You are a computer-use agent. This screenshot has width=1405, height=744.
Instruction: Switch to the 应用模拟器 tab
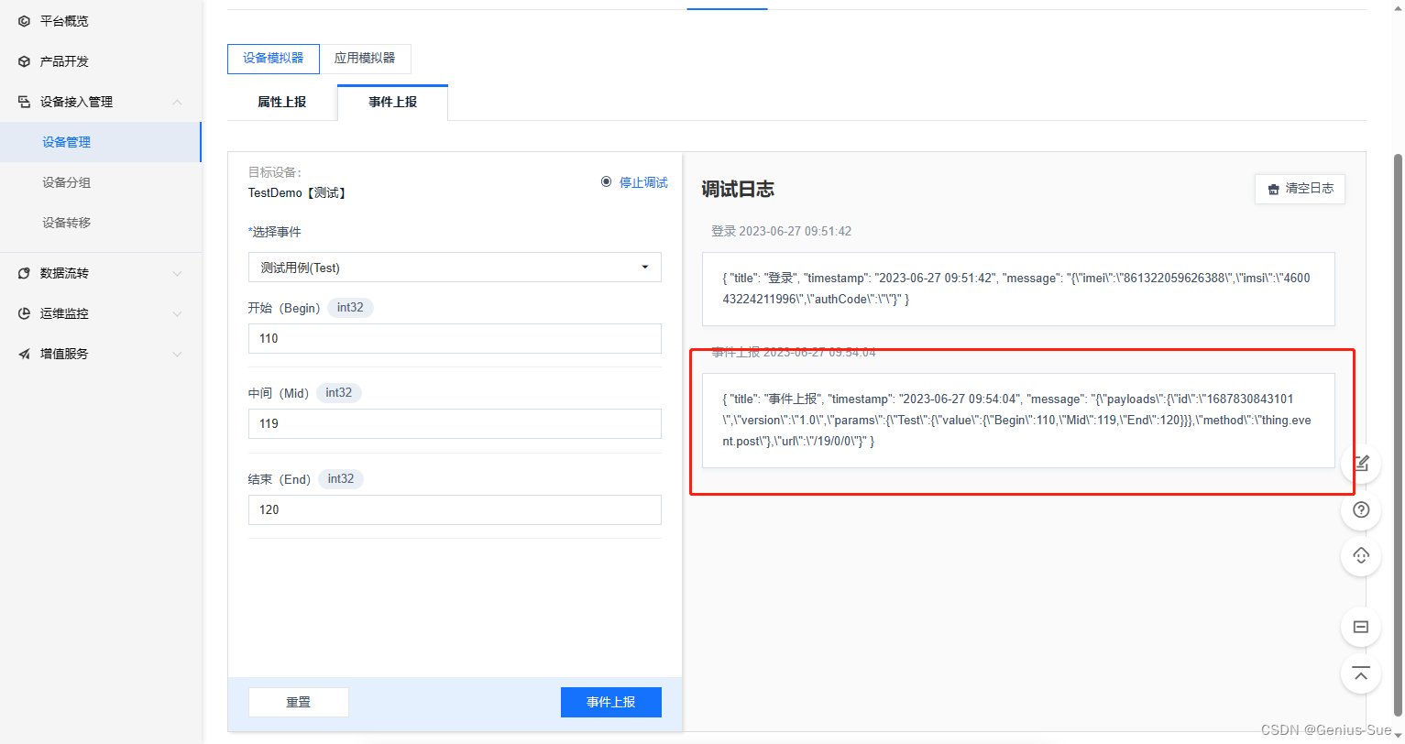click(x=365, y=59)
